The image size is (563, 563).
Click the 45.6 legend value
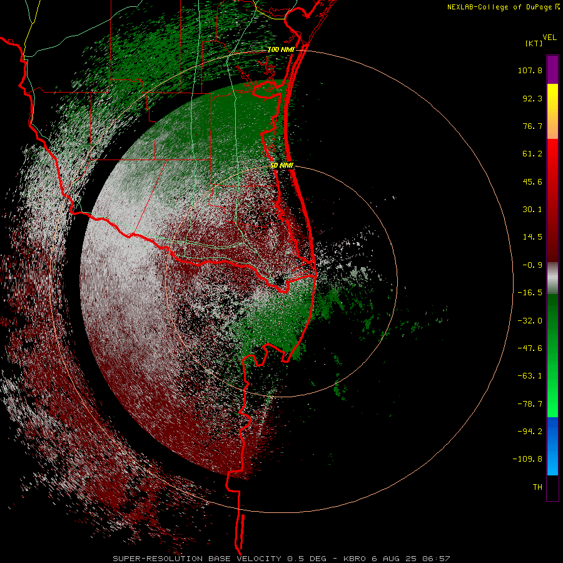pyautogui.click(x=532, y=181)
